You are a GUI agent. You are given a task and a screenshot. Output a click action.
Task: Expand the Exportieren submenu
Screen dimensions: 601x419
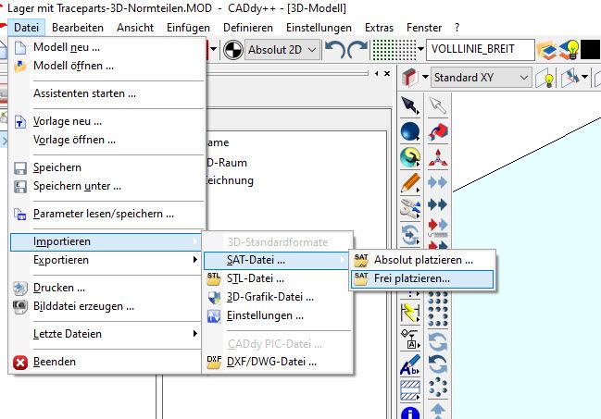click(106, 260)
